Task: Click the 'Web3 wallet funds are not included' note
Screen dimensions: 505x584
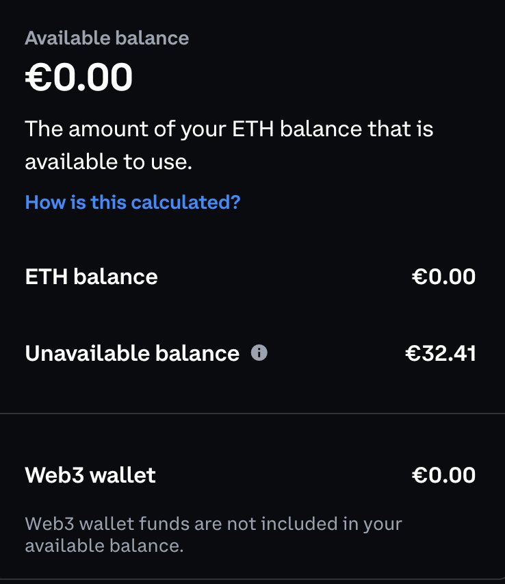Action: pyautogui.click(x=213, y=524)
